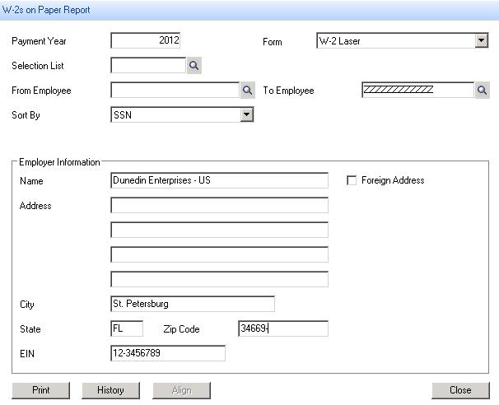Click the Close button

coord(460,390)
